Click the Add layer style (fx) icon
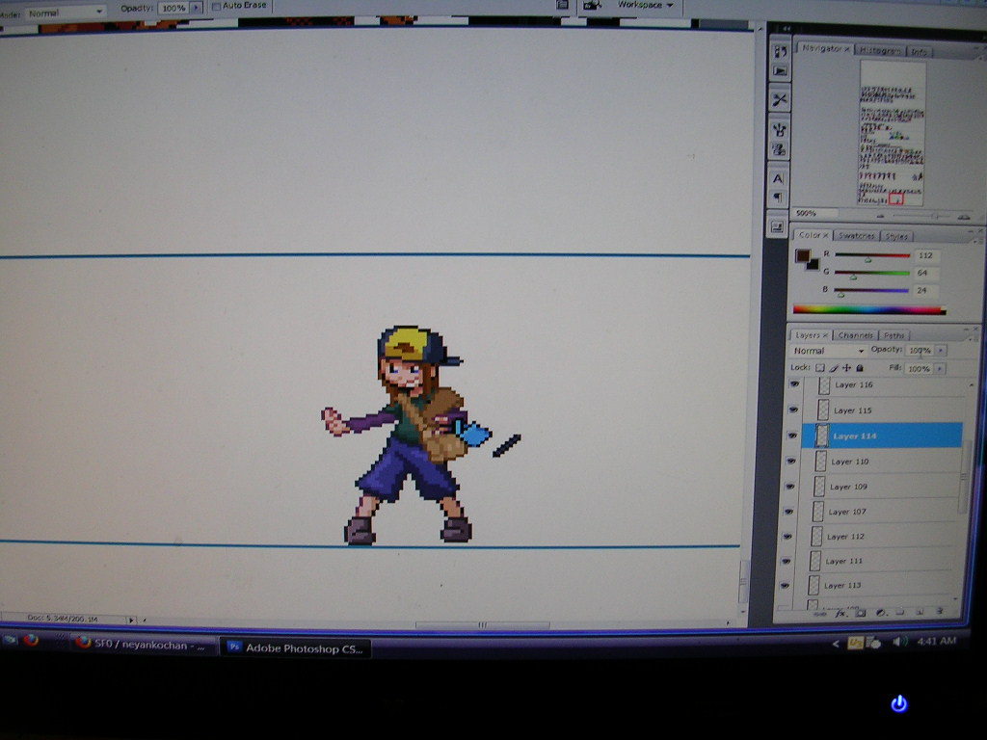Screen dimensions: 987x740 [x=840, y=612]
